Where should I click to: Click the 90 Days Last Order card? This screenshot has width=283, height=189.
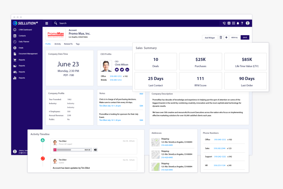click(x=245, y=81)
